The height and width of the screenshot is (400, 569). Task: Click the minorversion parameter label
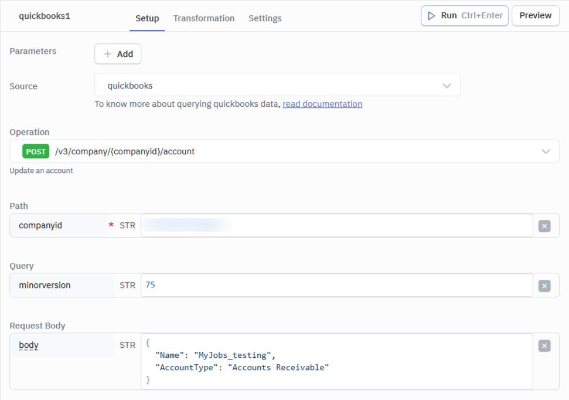[45, 285]
